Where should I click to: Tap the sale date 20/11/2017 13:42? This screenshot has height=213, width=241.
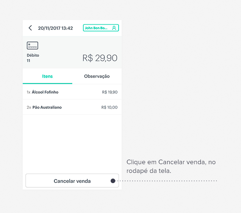click(55, 28)
